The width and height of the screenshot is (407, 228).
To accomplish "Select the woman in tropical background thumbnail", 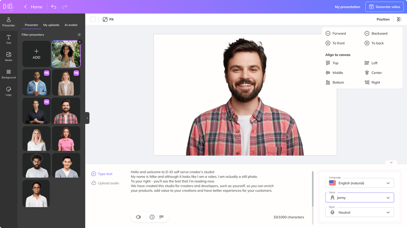I will point(66,54).
